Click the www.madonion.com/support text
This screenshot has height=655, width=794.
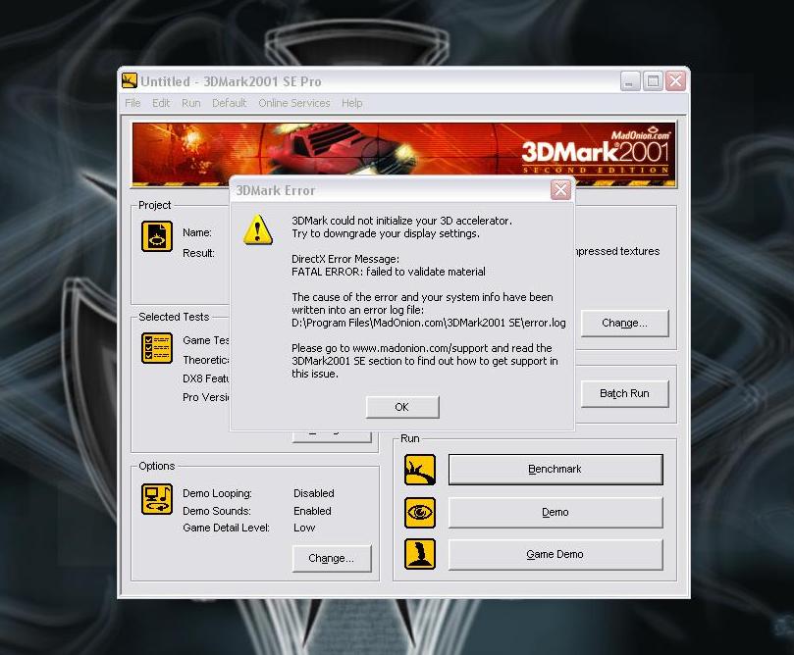pyautogui.click(x=420, y=348)
